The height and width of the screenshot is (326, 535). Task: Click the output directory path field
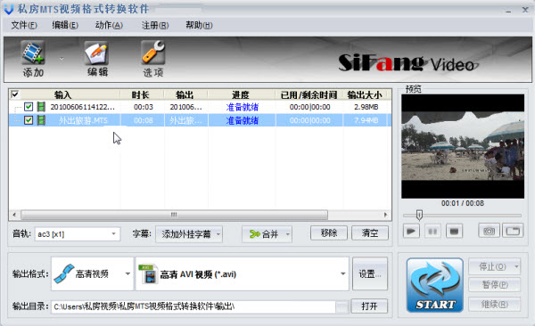tap(193, 306)
